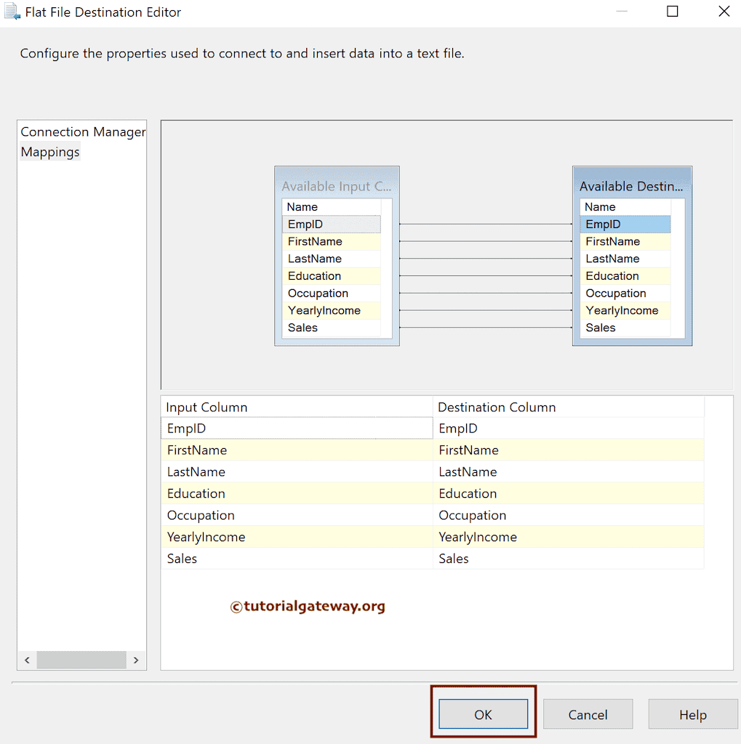Screen dimensions: 741x744
Task: Select Education in the Available Destination list
Action: tap(624, 276)
